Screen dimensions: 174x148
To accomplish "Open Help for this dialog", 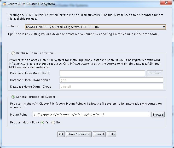I will coord(111,134).
